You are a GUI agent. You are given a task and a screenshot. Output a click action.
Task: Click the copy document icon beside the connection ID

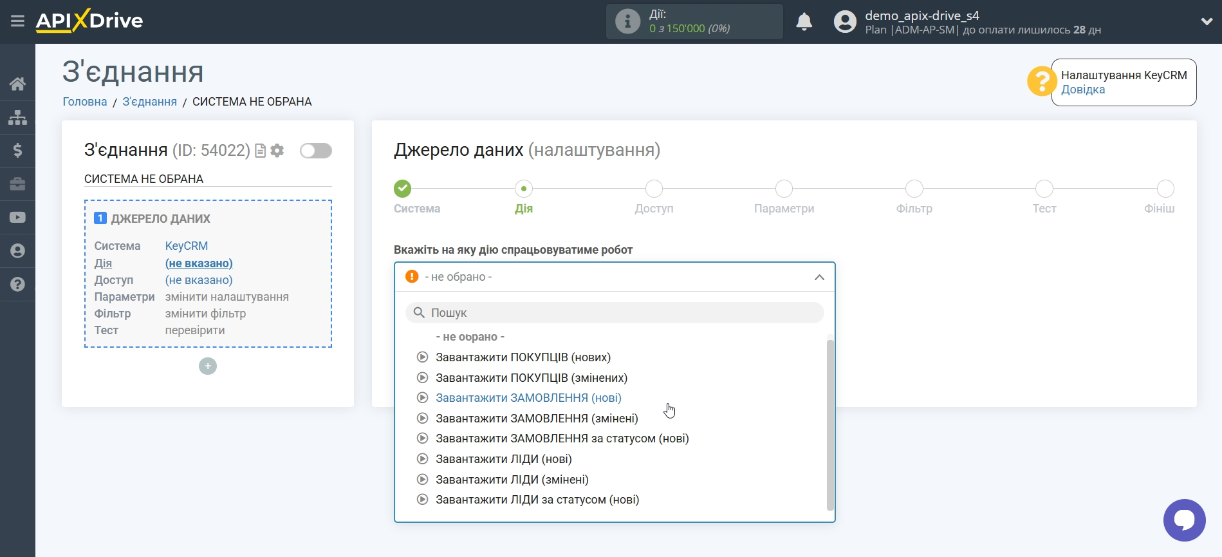[261, 151]
